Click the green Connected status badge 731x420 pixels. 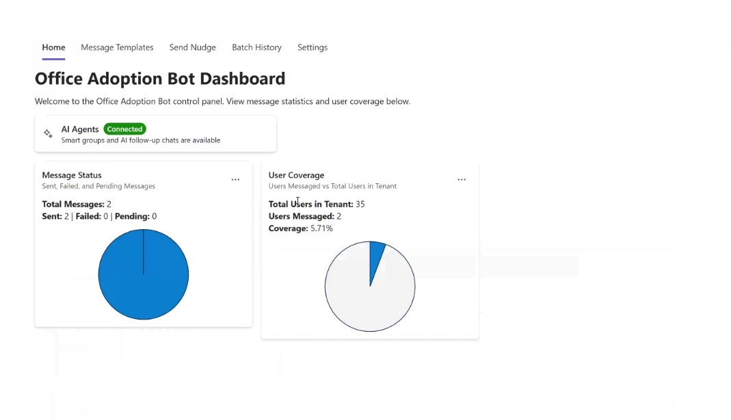coord(124,129)
